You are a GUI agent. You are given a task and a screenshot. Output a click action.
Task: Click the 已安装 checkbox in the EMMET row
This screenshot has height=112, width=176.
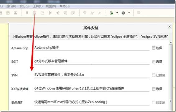(153, 102)
